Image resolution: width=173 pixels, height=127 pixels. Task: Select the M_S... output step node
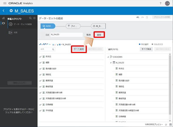(x=98, y=26)
